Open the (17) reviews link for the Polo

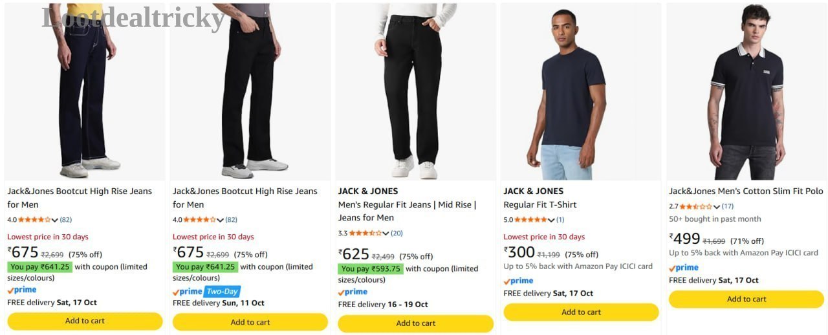coord(728,207)
